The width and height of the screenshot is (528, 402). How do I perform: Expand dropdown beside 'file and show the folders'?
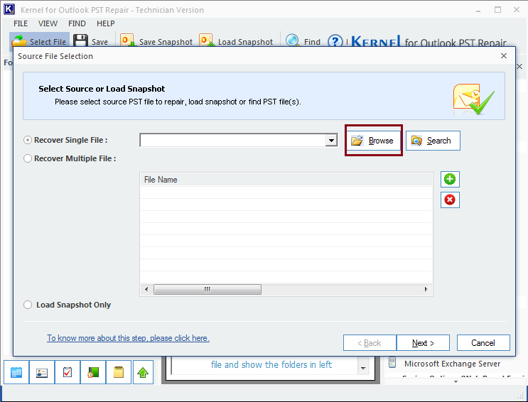click(x=363, y=368)
